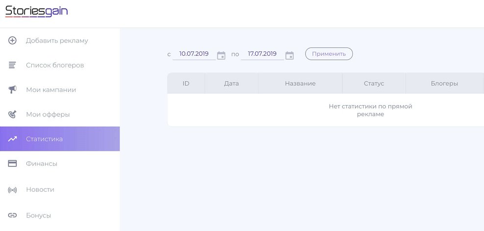The image size is (484, 231).
Task: Open the start date calendar picker
Action: (221, 55)
